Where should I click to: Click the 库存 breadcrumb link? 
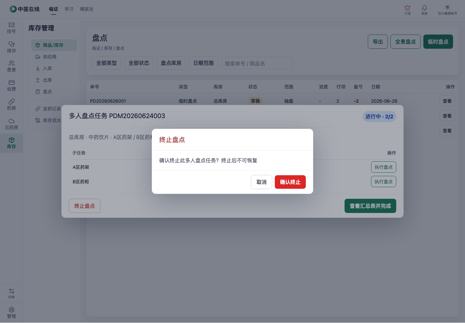tap(108, 48)
